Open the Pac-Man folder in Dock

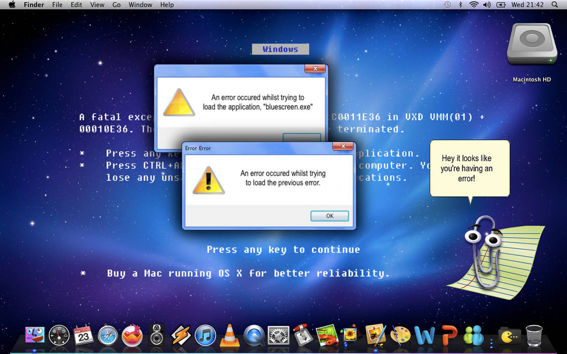(509, 336)
